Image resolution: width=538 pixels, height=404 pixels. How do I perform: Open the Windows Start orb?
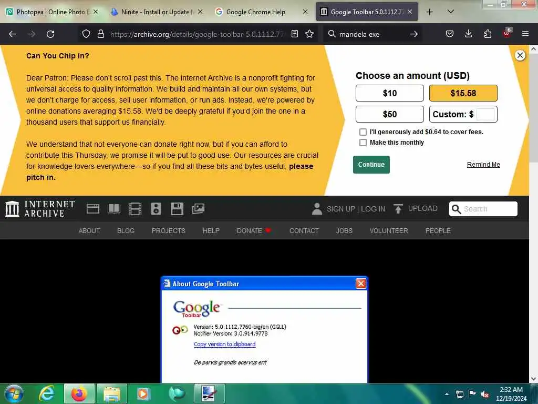[x=14, y=393]
